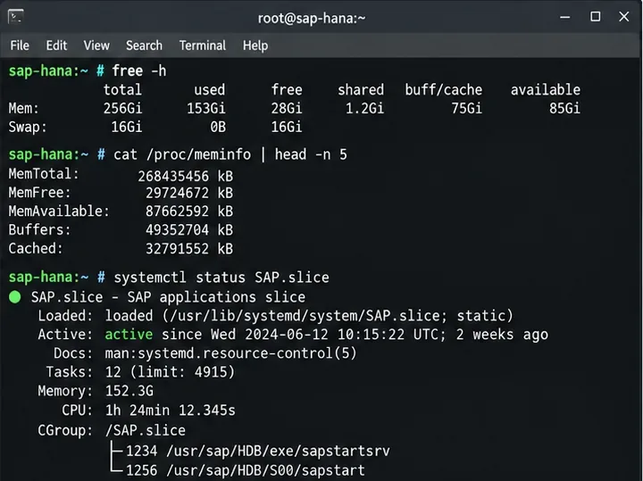
Task: Select MemAvailable value 87662592 kB
Action: tap(189, 211)
